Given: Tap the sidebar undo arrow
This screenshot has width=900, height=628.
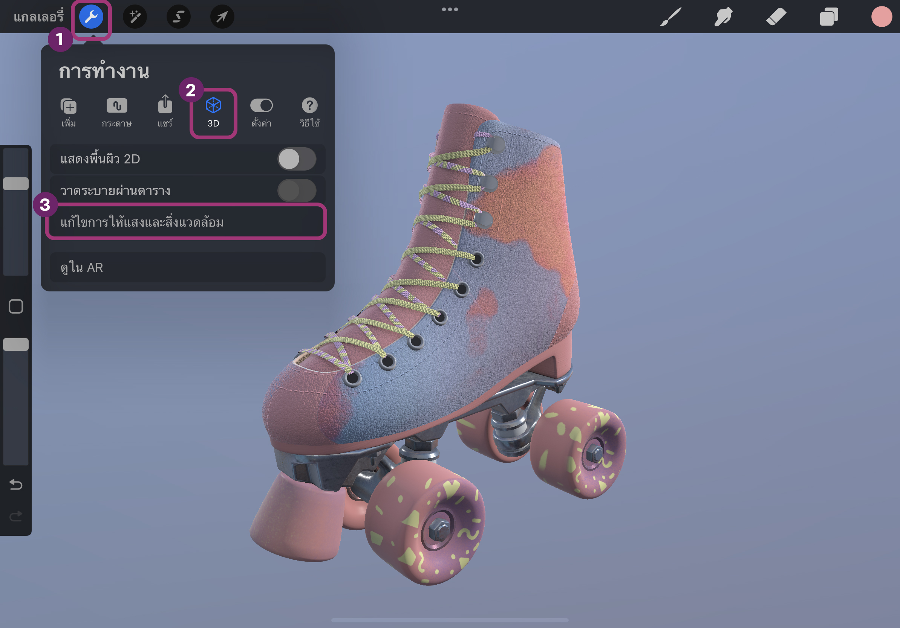Looking at the screenshot, I should click(16, 485).
